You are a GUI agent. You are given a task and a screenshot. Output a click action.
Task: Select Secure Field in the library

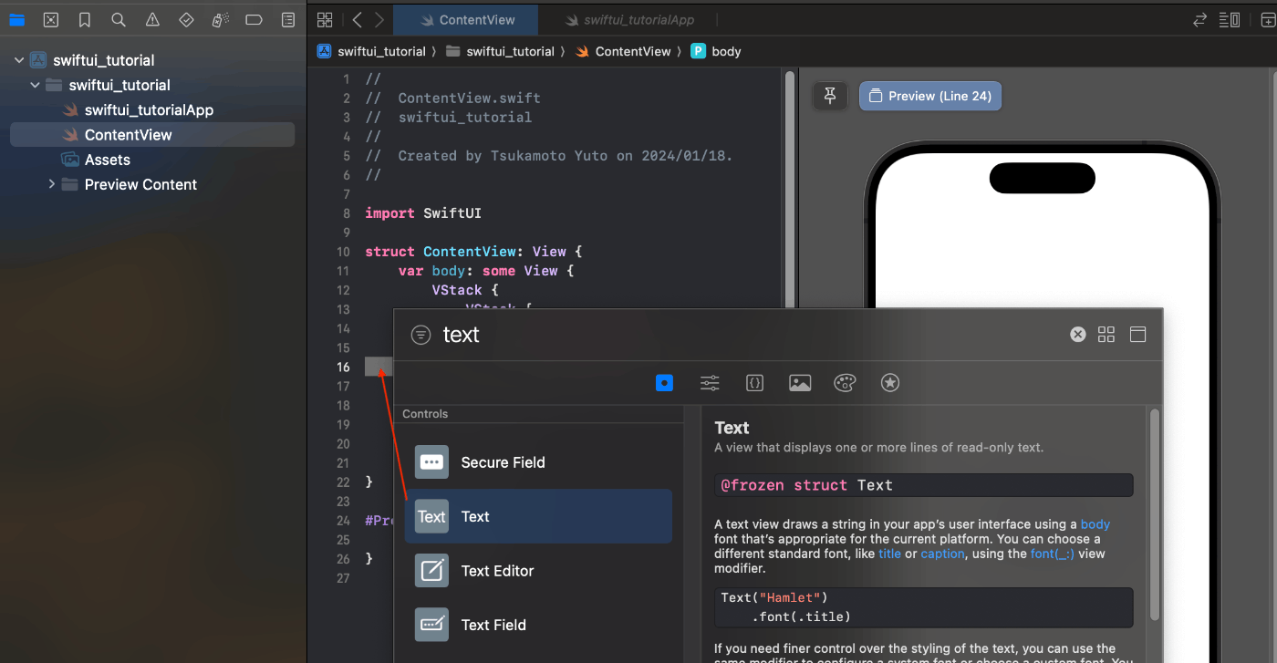[538, 462]
